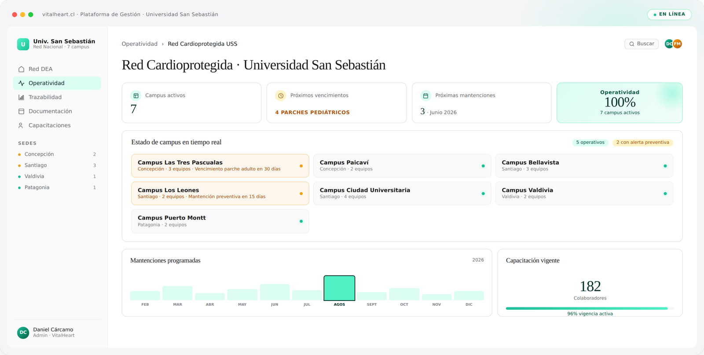This screenshot has height=355, width=704.
Task: Select the OCT bar in maintenance chart
Action: (x=404, y=294)
